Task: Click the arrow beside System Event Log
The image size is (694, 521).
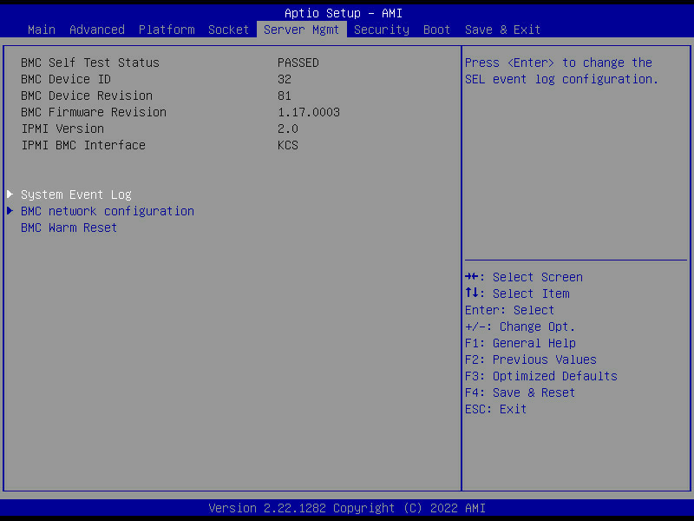Action: coord(10,194)
